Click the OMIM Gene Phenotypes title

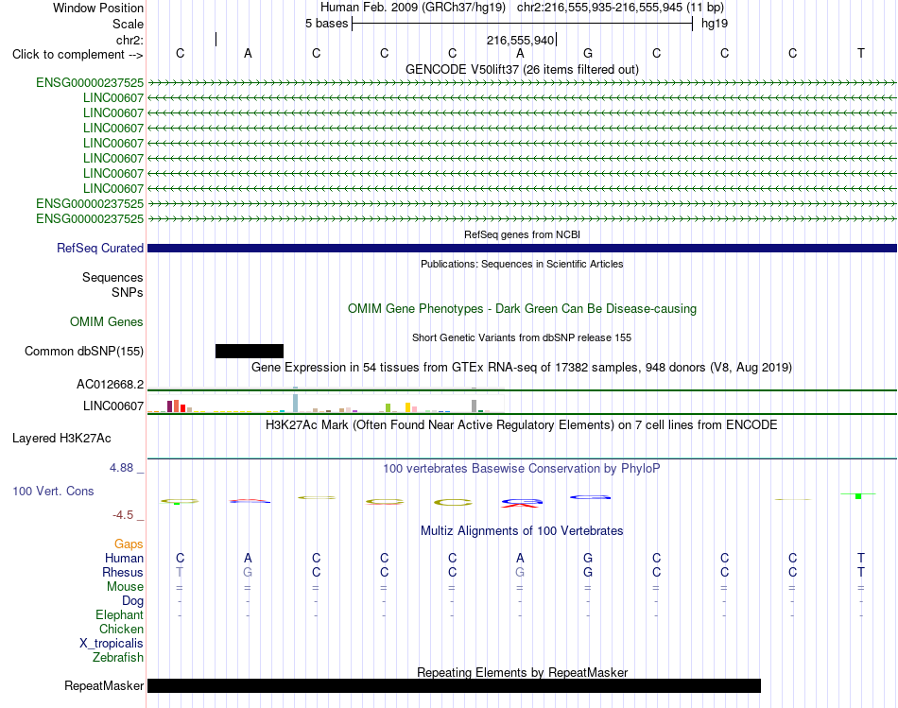click(x=522, y=309)
